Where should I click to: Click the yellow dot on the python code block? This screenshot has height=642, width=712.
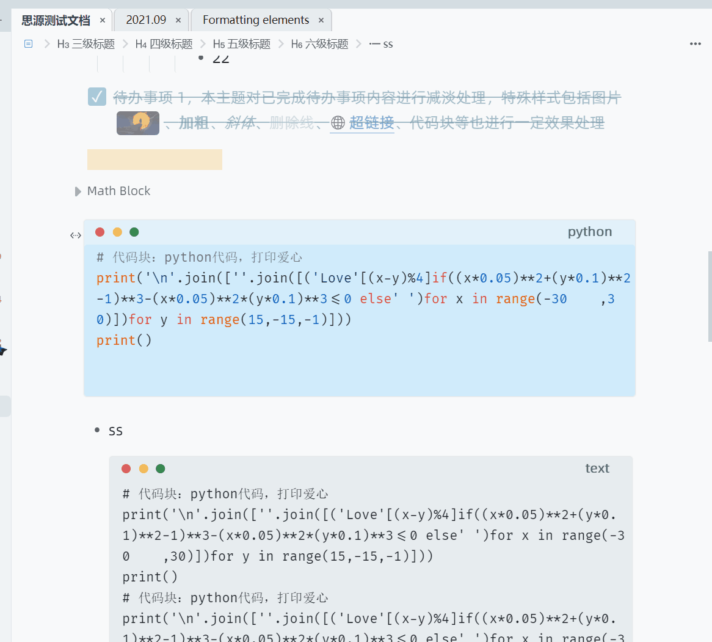(x=117, y=232)
